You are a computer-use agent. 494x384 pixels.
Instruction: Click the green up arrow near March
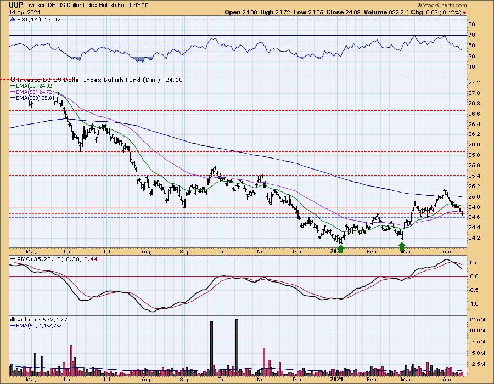tap(402, 246)
